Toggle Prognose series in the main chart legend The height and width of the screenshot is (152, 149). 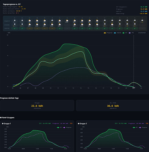click(108, 33)
